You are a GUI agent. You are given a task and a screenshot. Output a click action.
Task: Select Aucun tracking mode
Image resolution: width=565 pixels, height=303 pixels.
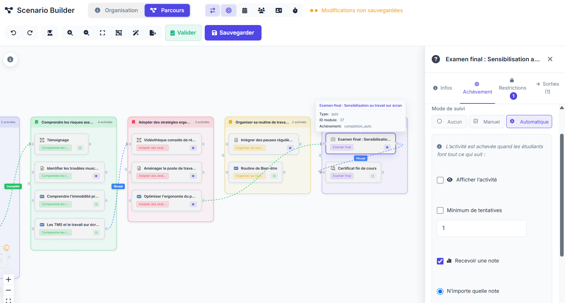pyautogui.click(x=449, y=122)
